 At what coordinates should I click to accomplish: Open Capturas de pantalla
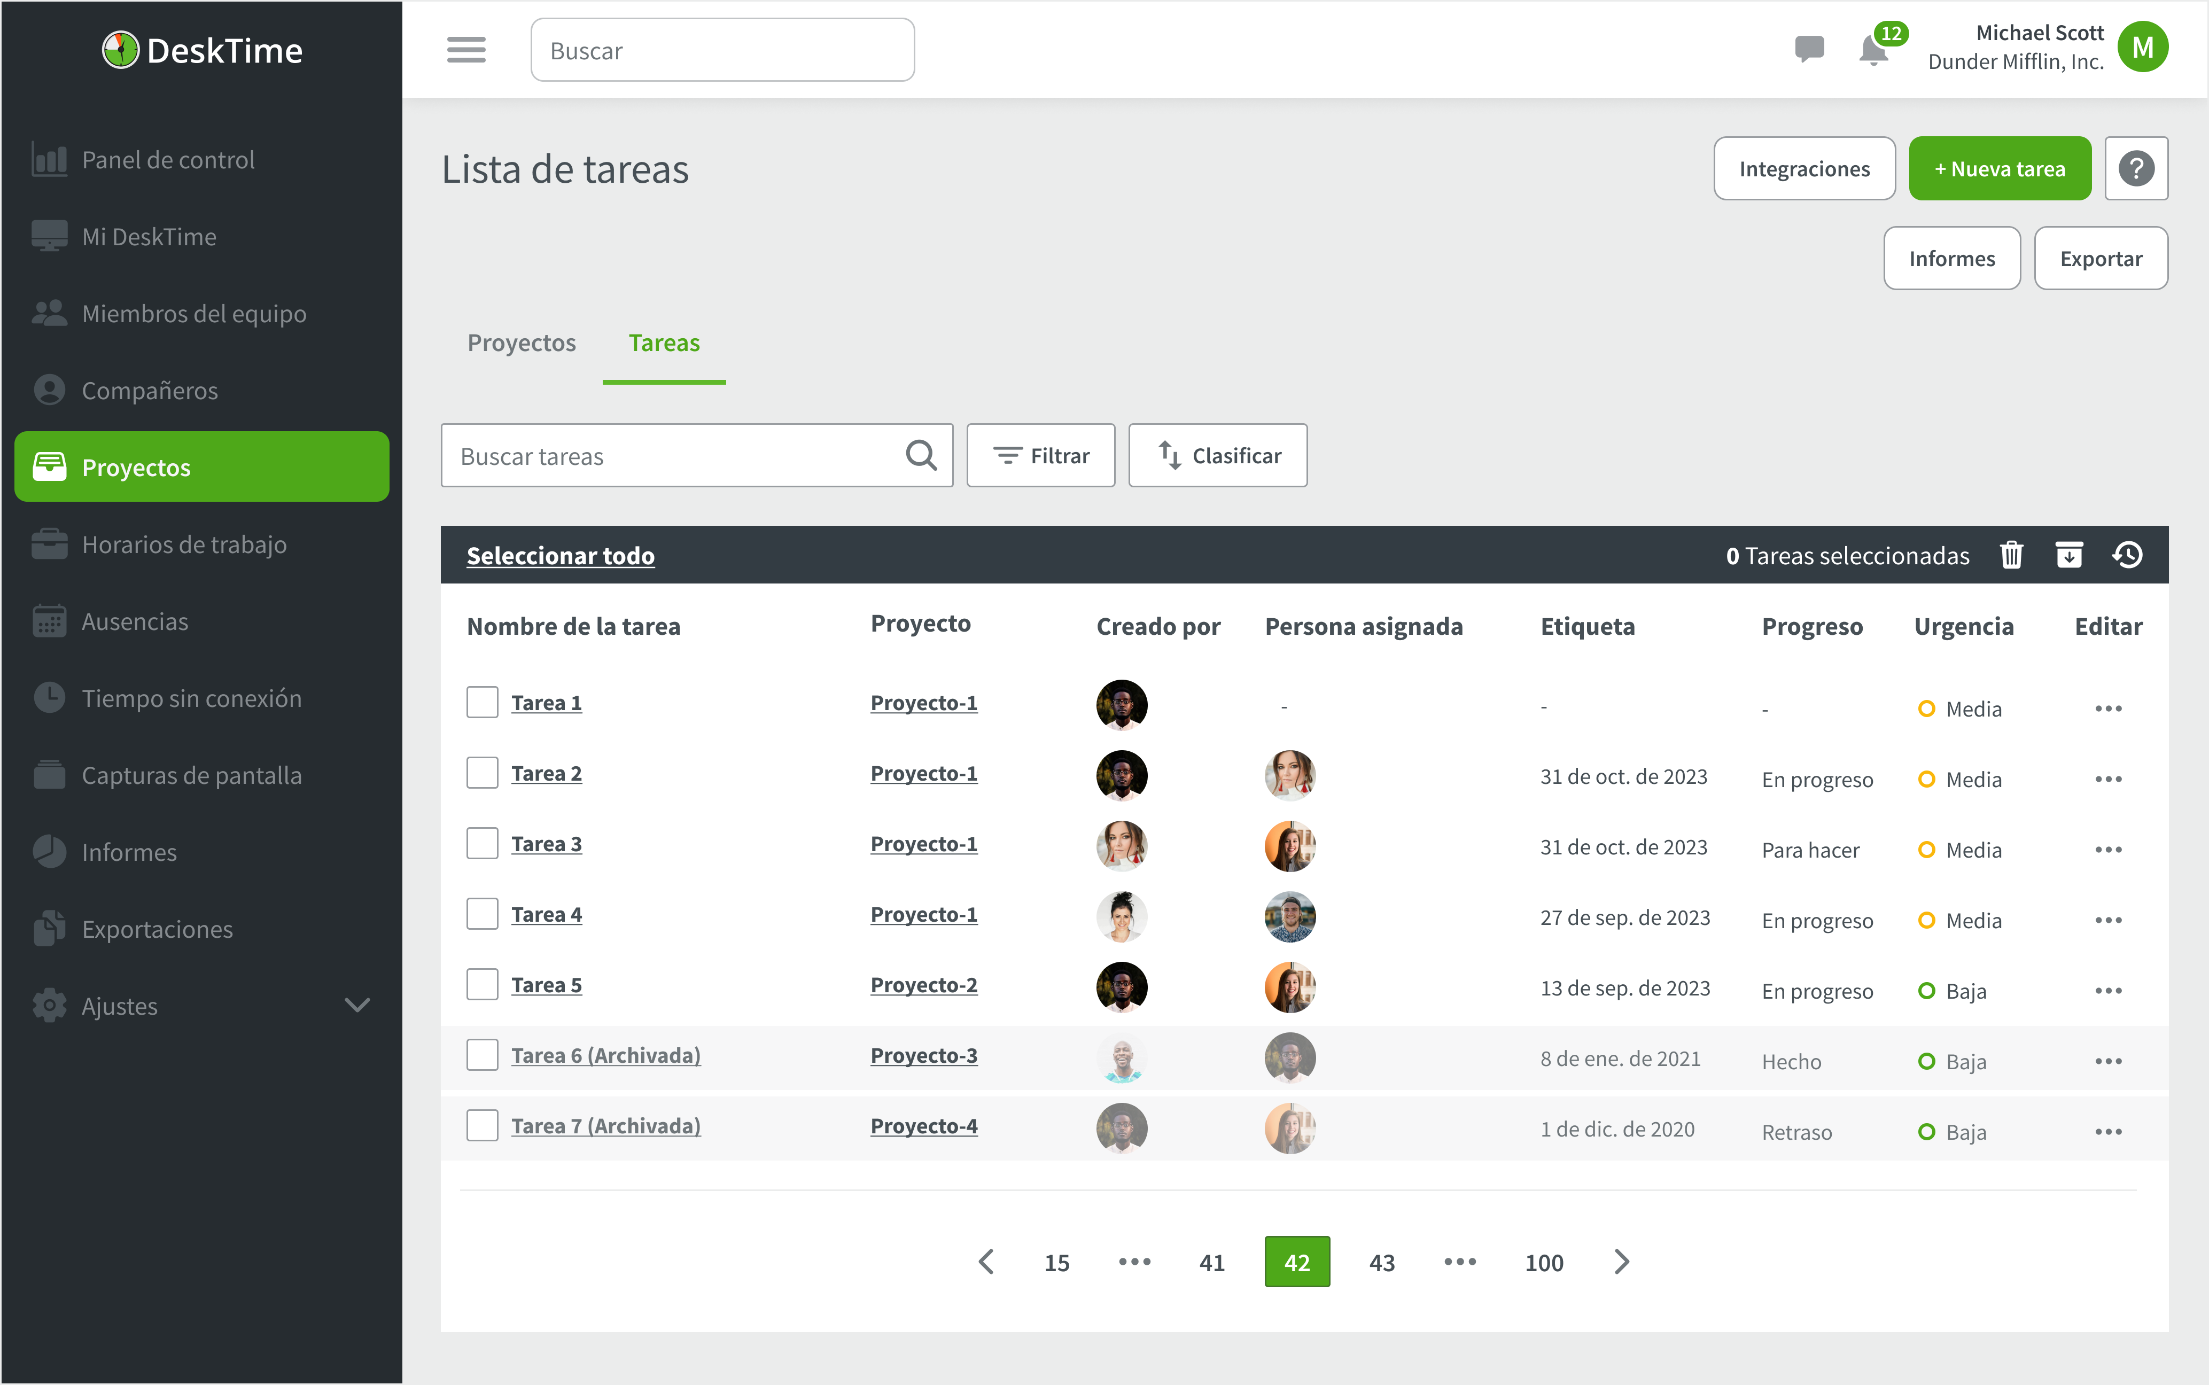coord(201,775)
